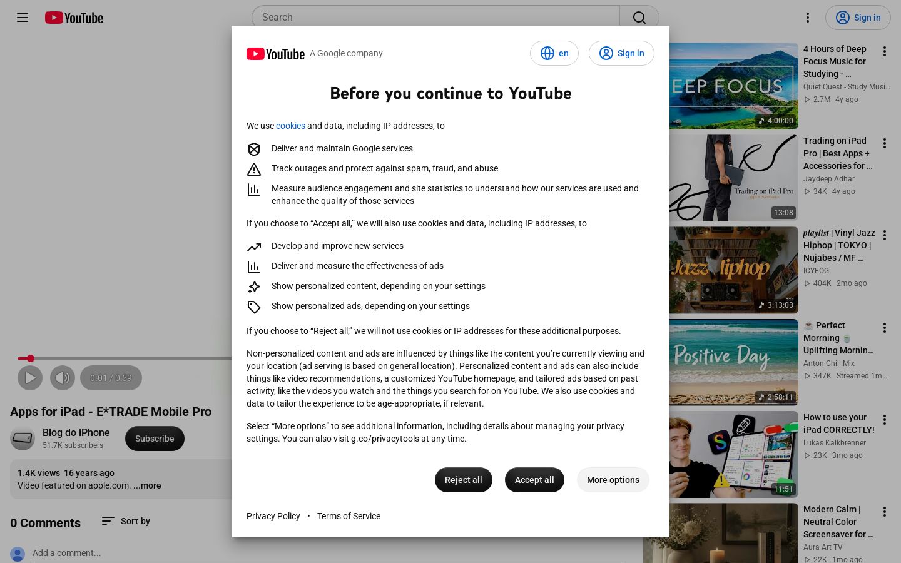Viewport: 901px width, 563px height.
Task: Open options for Perfect Morning video
Action: click(885, 328)
